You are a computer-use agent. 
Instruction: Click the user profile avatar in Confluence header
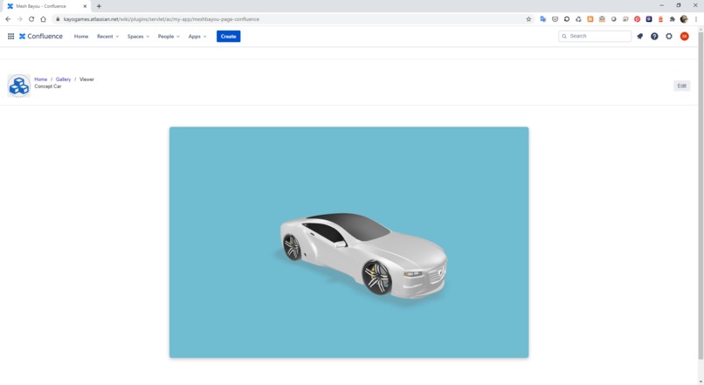pos(684,37)
